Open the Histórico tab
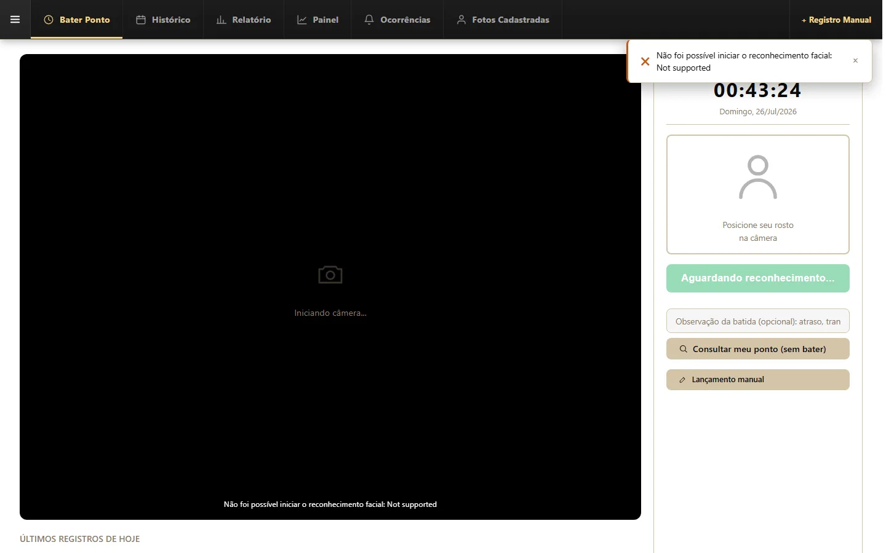Screen dimensions: 886x553 pyautogui.click(x=163, y=20)
